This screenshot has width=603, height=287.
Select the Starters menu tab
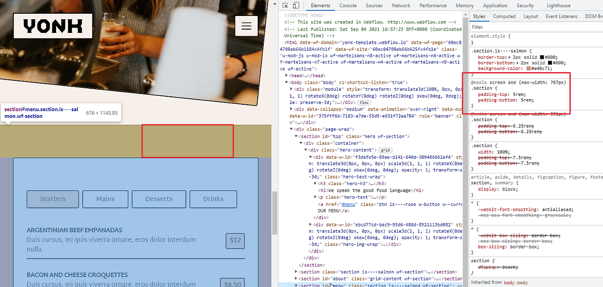(x=53, y=199)
